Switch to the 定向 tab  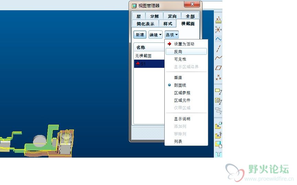(172, 16)
